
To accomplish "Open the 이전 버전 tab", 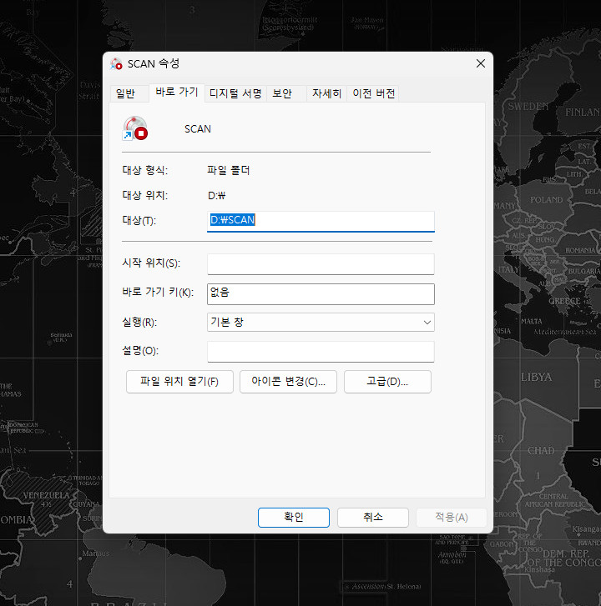I will tap(374, 94).
